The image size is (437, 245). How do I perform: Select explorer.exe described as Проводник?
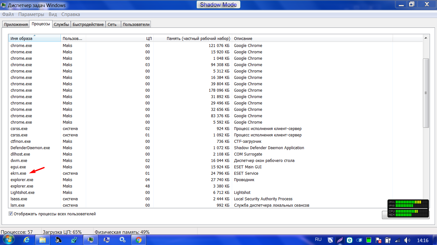coord(215,180)
